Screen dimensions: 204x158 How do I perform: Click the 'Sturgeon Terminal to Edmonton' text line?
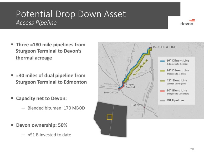coord(51,82)
